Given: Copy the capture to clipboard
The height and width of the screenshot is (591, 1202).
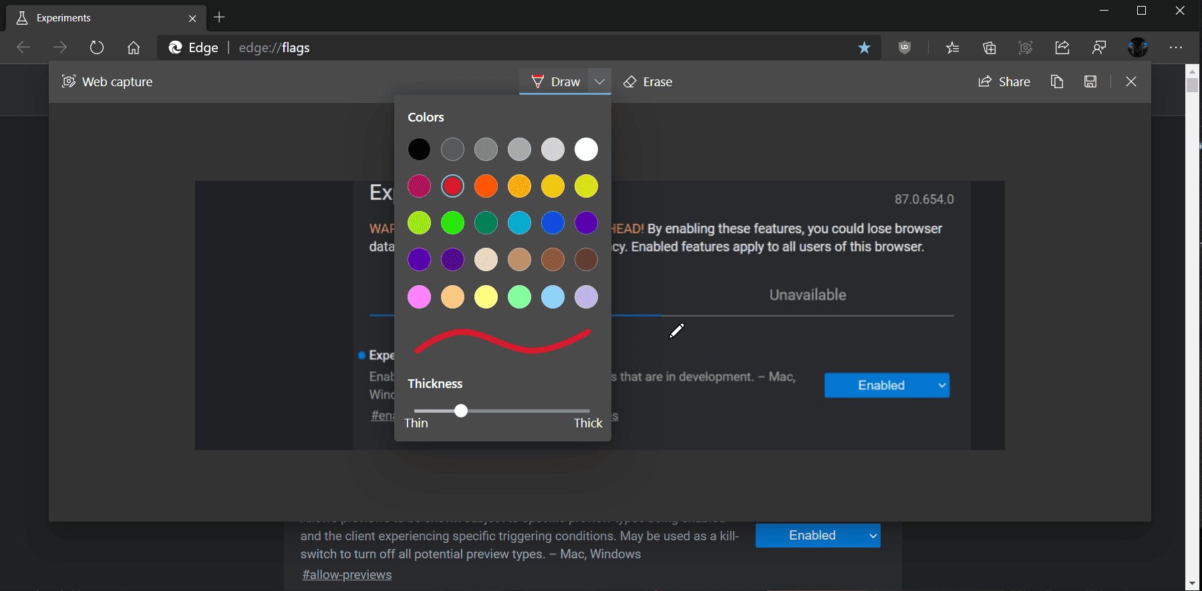Looking at the screenshot, I should pyautogui.click(x=1057, y=81).
